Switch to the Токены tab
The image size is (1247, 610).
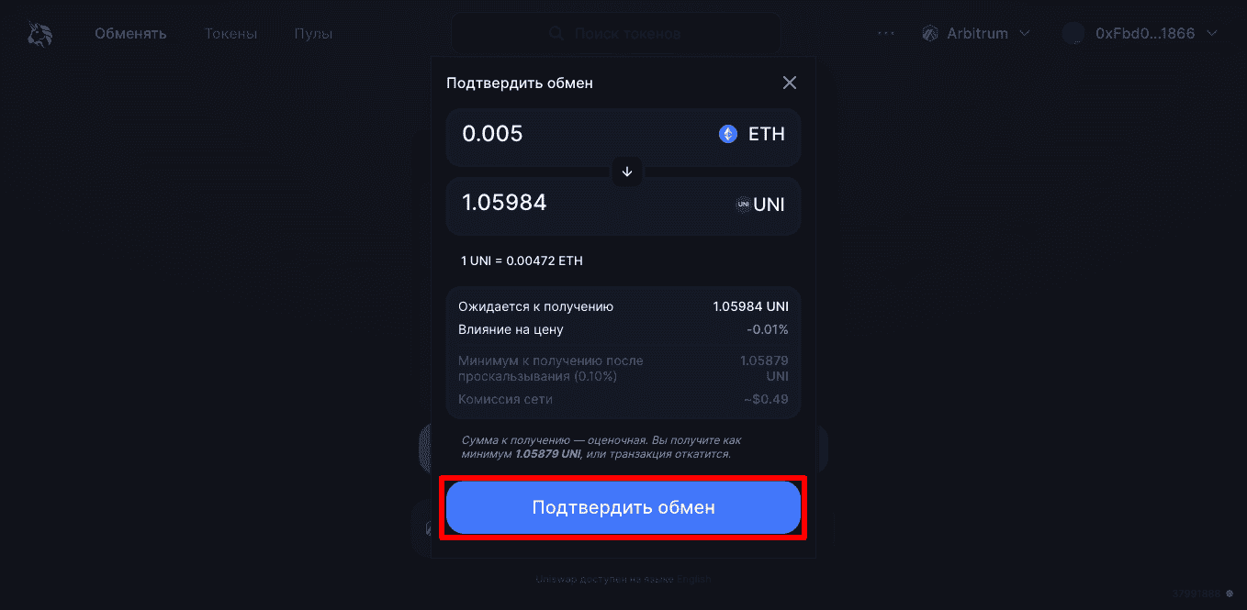230,34
